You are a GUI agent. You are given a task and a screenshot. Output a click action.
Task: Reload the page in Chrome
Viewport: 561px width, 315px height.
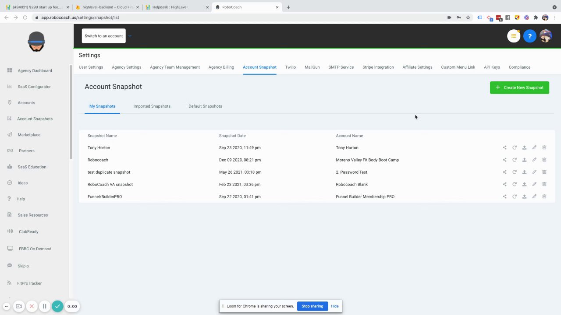(25, 17)
